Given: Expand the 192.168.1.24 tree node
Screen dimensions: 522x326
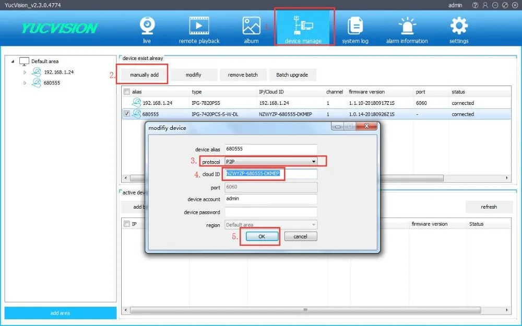Looking at the screenshot, I should (x=25, y=72).
